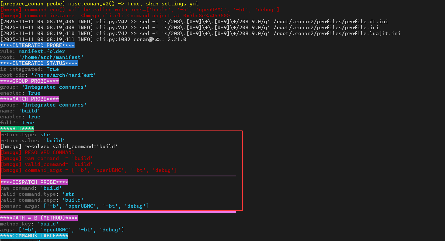
Task: Click the /root/.conan2/profiles/profile.ini path
Action: (326, 28)
